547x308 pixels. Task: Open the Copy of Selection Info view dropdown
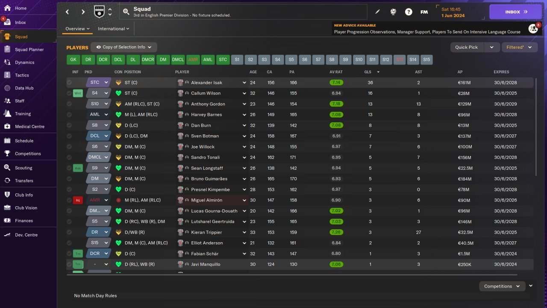tap(124, 47)
